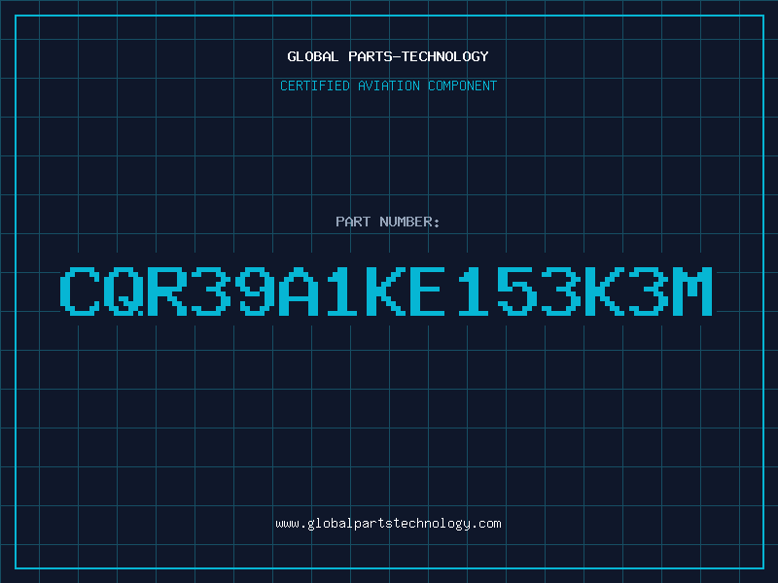
Task: Click the www prefix of the website address
Action: click(287, 524)
